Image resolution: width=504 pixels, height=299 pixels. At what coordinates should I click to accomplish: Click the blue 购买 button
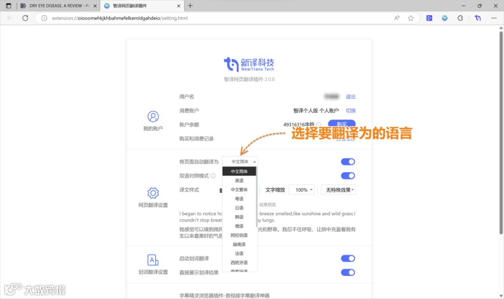342,123
